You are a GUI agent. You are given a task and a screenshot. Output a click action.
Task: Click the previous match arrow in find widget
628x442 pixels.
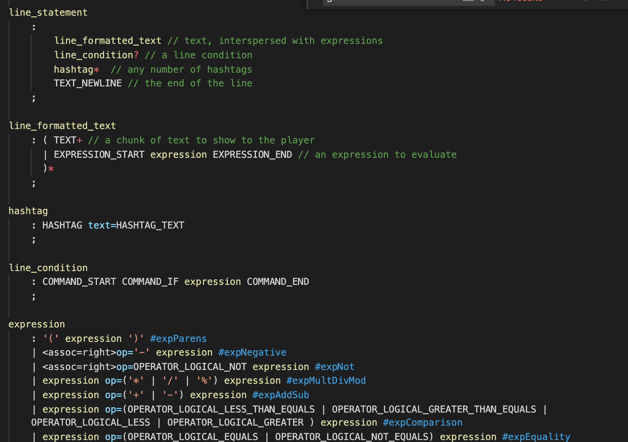[566, 2]
